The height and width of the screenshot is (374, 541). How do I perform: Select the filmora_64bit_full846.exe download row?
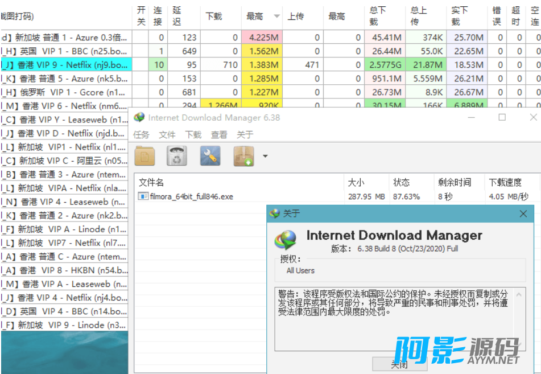[x=337, y=196]
